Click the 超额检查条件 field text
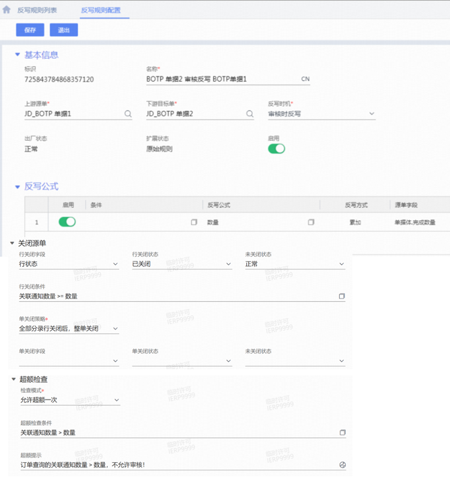Image resolution: width=450 pixels, height=477 pixels. coord(48,433)
